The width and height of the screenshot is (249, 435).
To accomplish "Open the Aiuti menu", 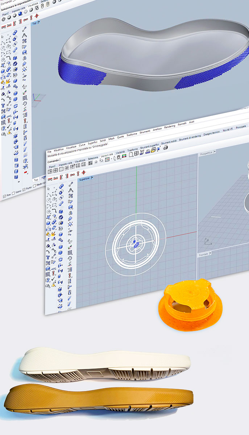I will coord(191,122).
